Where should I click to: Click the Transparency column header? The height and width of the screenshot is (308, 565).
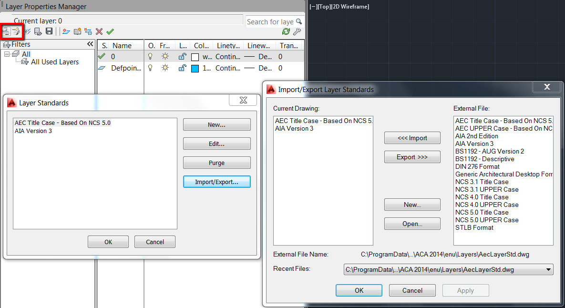[288, 45]
